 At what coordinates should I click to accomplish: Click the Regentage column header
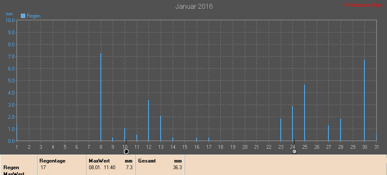[52, 161]
